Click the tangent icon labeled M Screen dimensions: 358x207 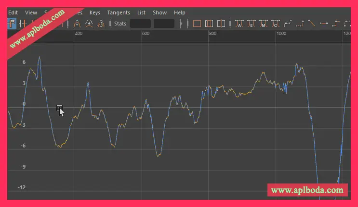pyautogui.click(x=263, y=23)
